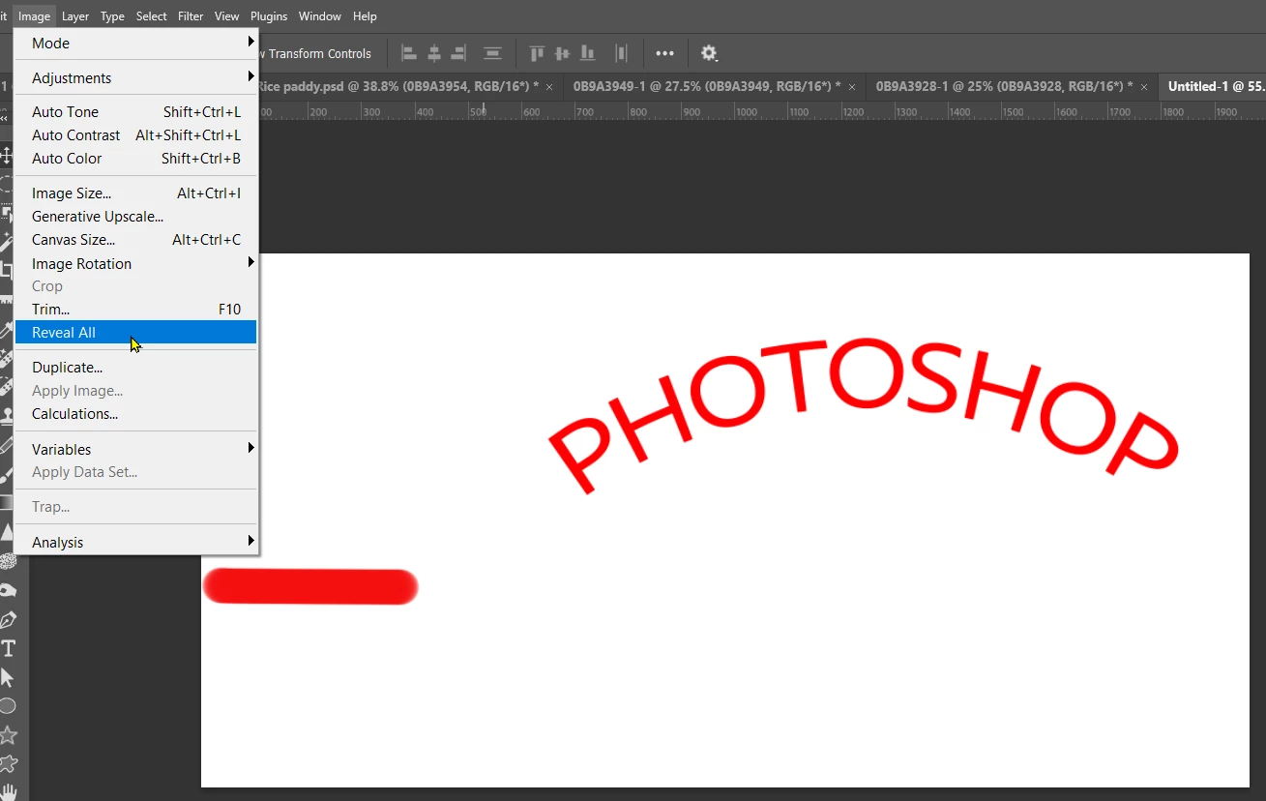Choose Auto Tone menu entry
Image resolution: width=1266 pixels, height=801 pixels.
136,111
